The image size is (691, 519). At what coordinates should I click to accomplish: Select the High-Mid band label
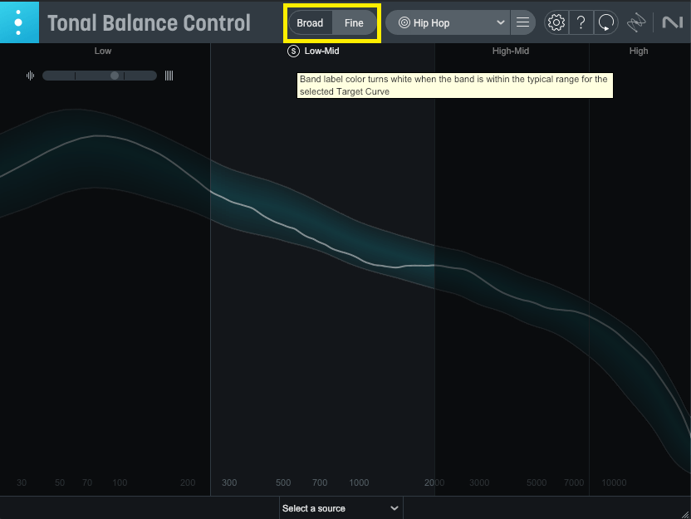click(510, 51)
